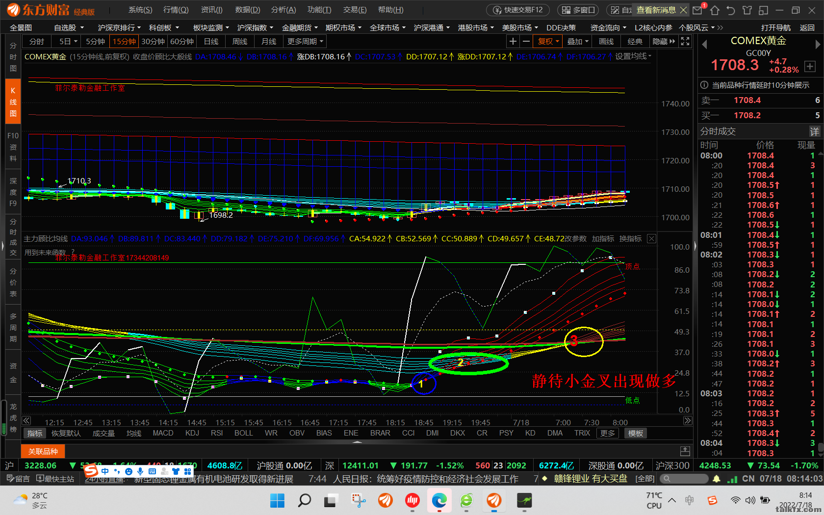Switch to 周线 period

240,42
